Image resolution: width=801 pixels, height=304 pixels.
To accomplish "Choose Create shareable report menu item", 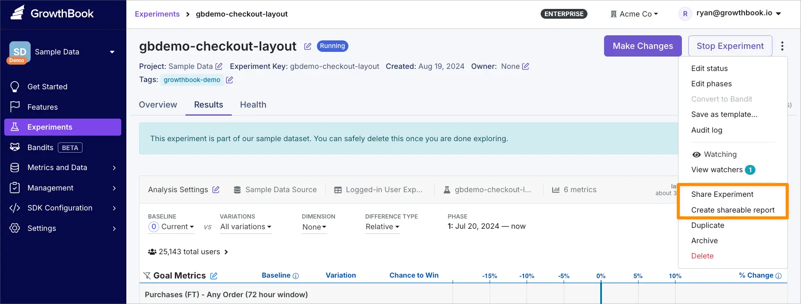I will point(733,210).
